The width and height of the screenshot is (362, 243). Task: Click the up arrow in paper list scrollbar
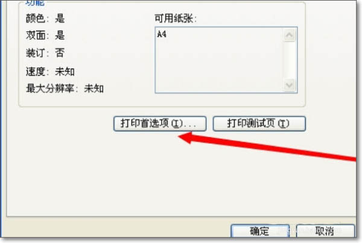289,35
